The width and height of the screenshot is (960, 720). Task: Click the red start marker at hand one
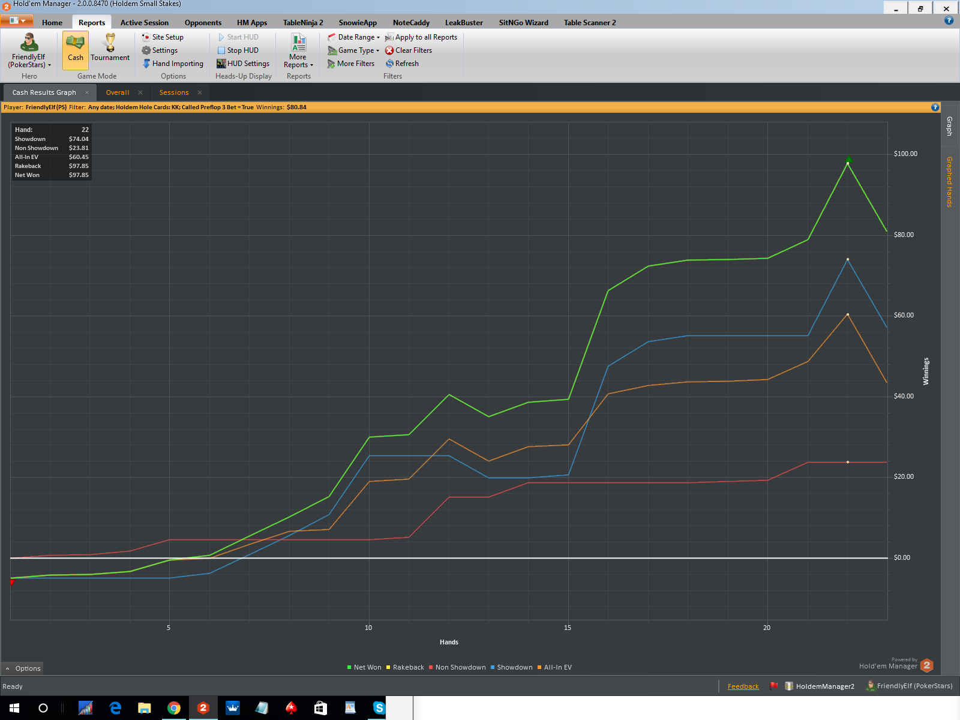[x=12, y=582]
